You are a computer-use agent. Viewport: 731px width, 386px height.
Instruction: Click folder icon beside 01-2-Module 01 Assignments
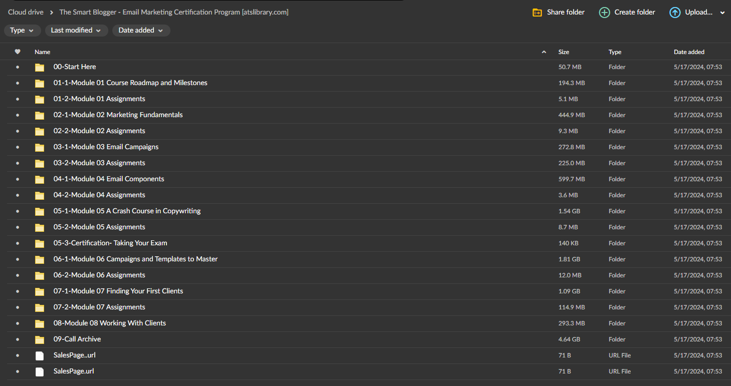click(40, 99)
